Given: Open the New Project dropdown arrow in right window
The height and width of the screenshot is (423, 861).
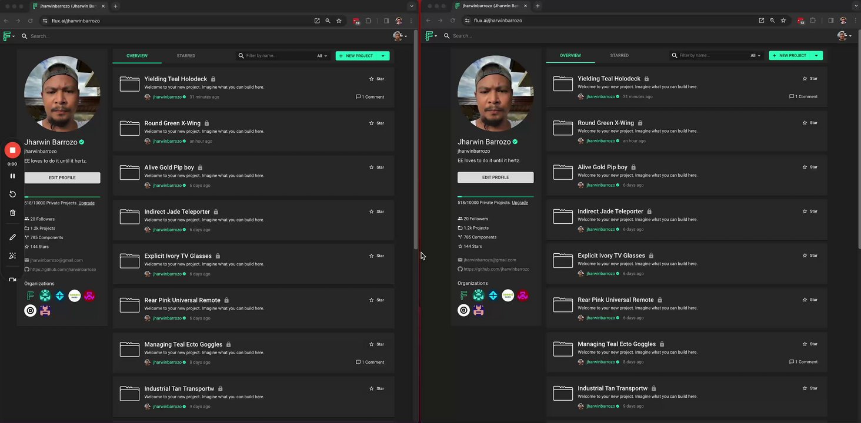Looking at the screenshot, I should point(816,55).
